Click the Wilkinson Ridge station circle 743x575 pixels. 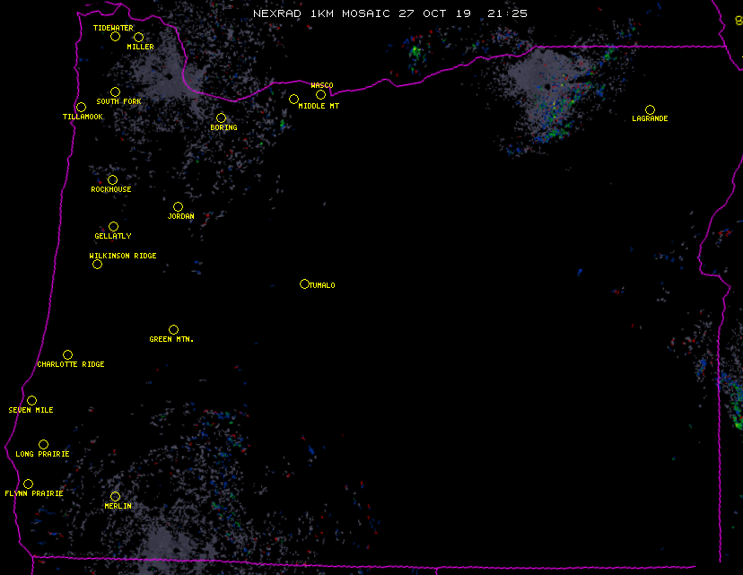coord(97,265)
